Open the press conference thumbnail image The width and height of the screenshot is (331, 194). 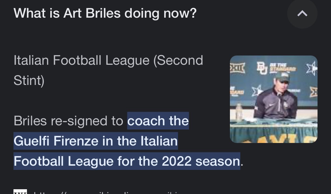(273, 99)
